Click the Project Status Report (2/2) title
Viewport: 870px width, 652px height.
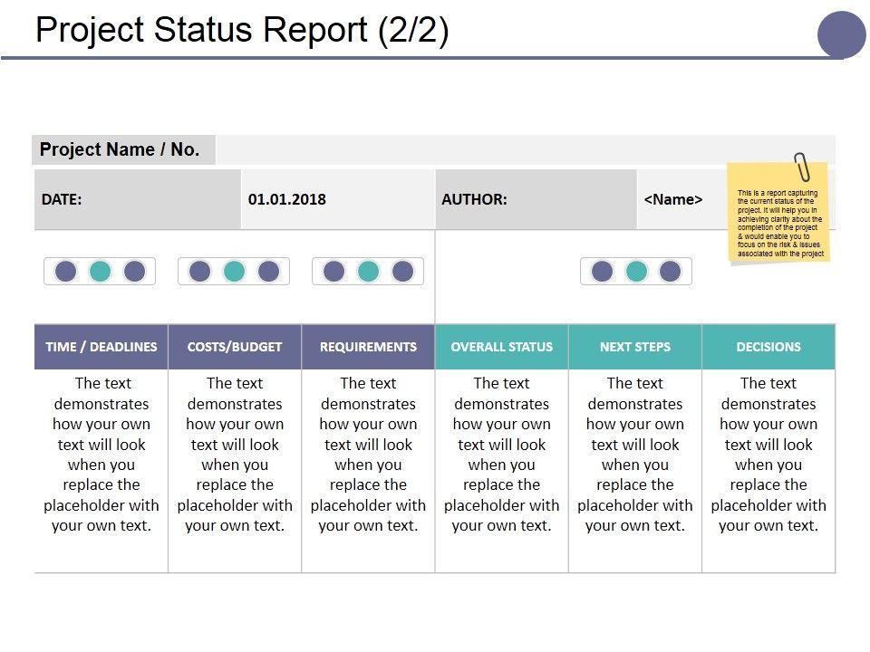tap(242, 30)
